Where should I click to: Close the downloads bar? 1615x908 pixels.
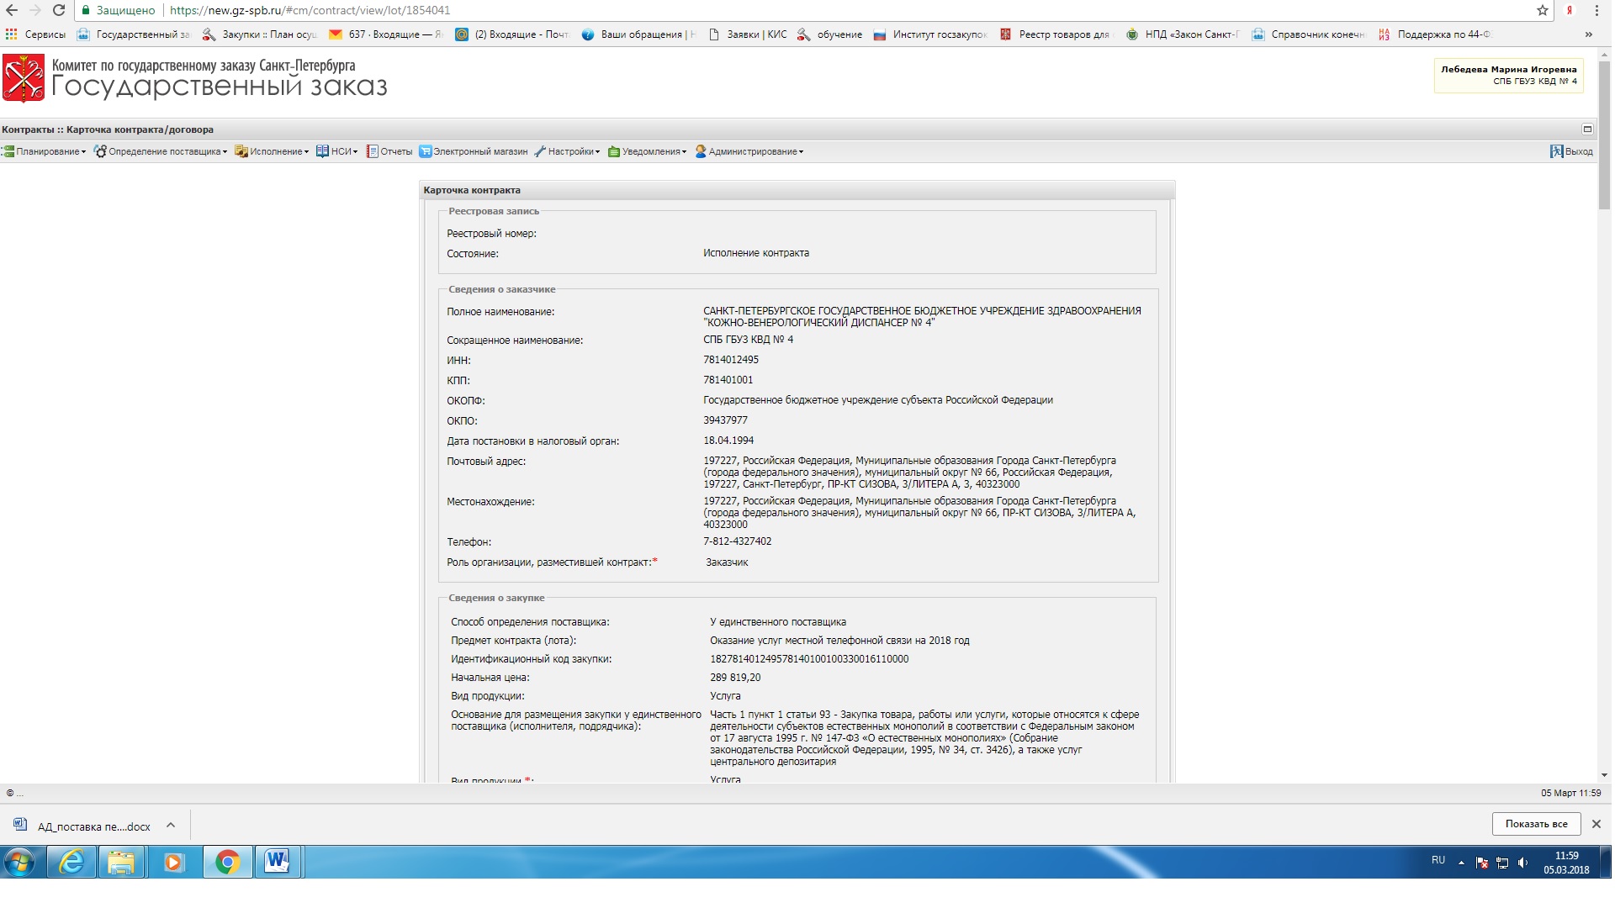click(x=1596, y=824)
